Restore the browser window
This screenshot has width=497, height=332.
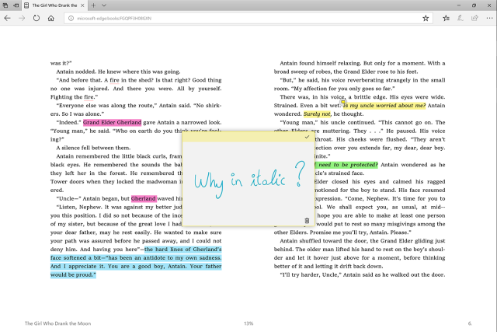click(x=474, y=5)
